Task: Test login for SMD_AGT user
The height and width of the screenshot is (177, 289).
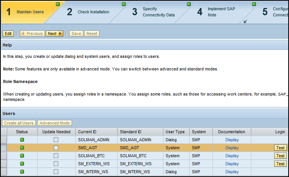Action: tap(280, 148)
